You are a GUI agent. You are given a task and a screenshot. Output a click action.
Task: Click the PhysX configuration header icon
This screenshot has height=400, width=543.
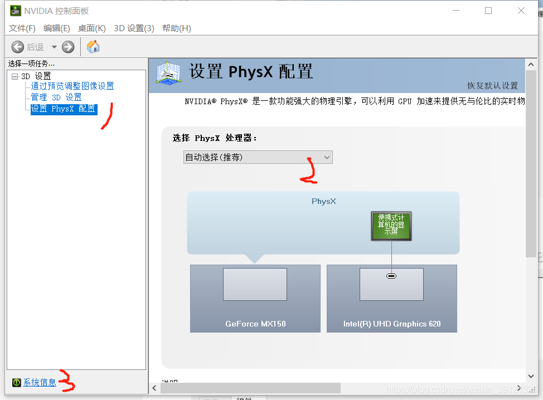pyautogui.click(x=168, y=72)
